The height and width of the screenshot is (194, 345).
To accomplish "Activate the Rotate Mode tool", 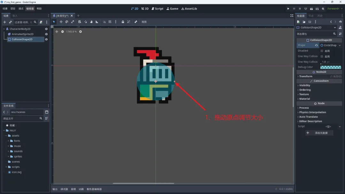I will coord(67,22).
